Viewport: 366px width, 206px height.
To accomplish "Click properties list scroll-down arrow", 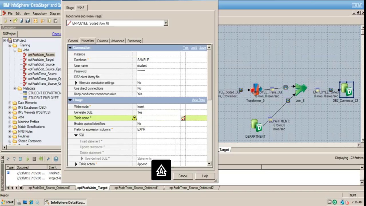I will (x=209, y=164).
